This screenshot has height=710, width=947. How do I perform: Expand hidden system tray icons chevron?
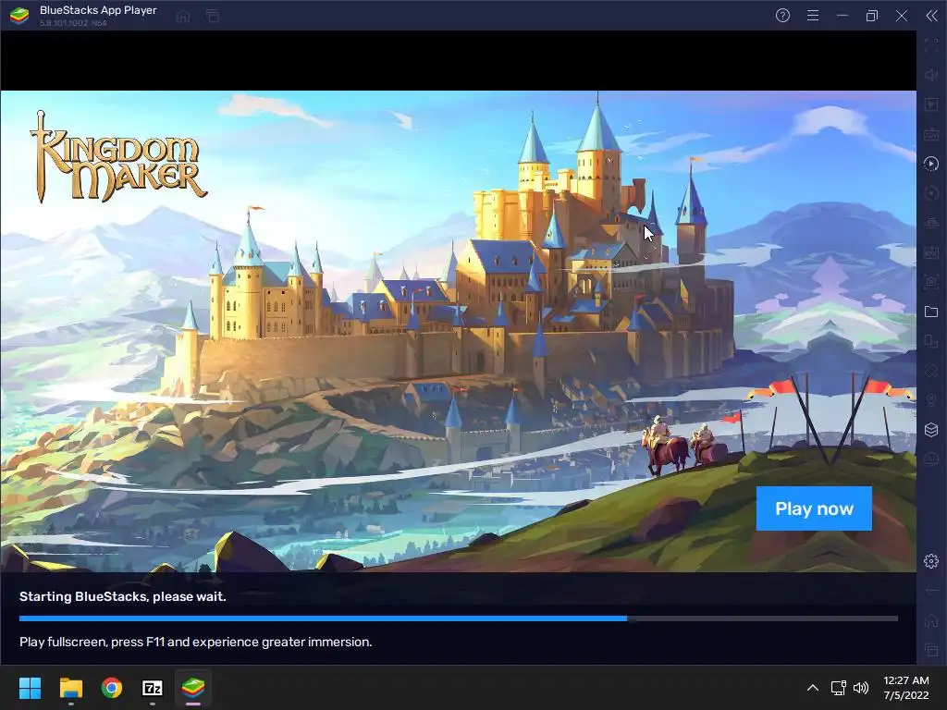tap(813, 688)
